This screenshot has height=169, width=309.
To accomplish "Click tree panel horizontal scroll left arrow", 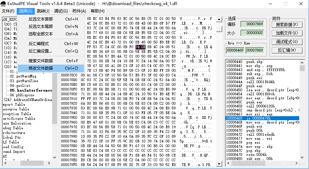I will coord(5,163).
